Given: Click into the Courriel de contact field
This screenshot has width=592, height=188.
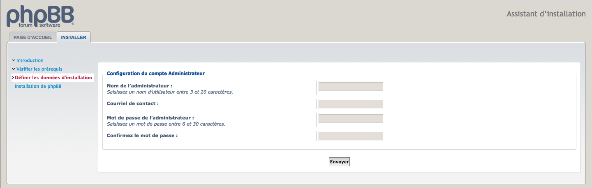Looking at the screenshot, I should click(351, 104).
